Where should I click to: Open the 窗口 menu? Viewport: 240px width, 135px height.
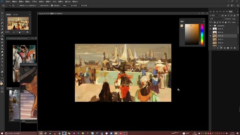click(67, 1)
